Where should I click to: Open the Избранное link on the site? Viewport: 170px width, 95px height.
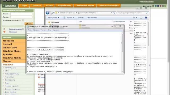tap(13, 32)
